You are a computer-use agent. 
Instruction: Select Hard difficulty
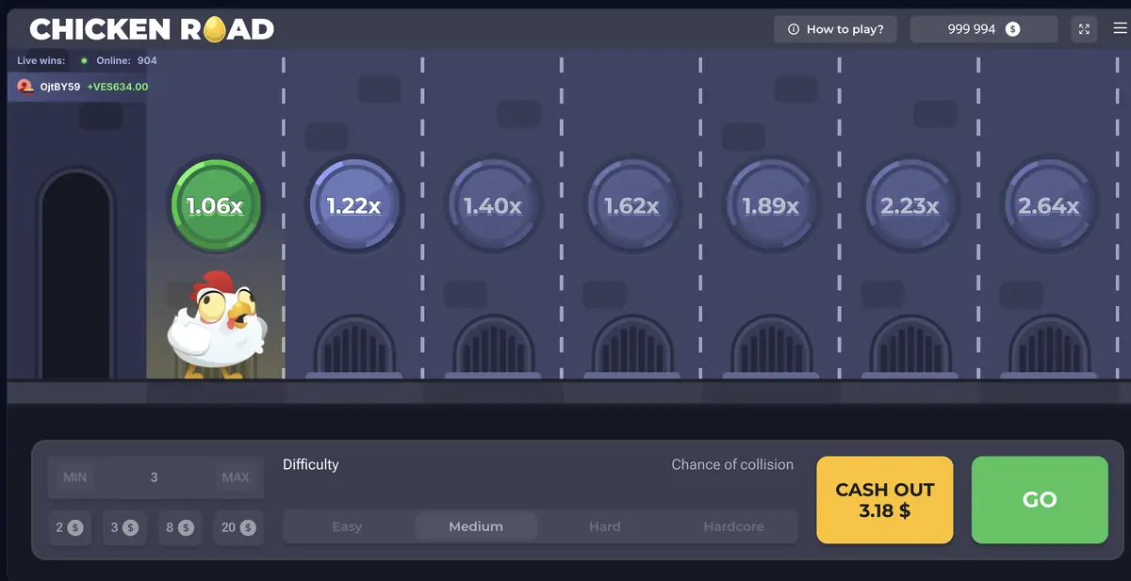[x=604, y=526]
